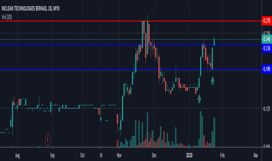The width and height of the screenshot is (272, 161).
Task: Click the blue 0.230 price label
Action: (267, 48)
